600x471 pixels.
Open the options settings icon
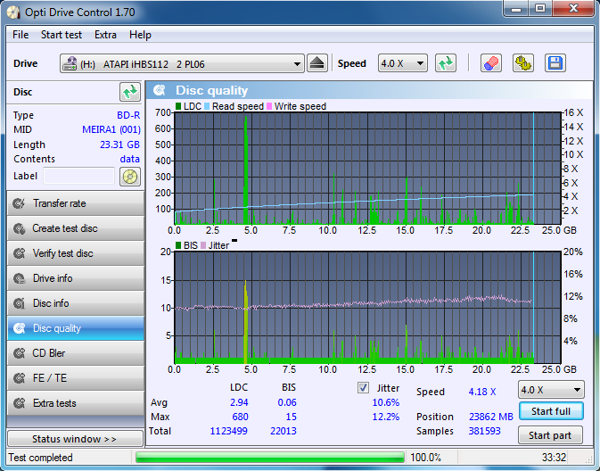point(522,63)
